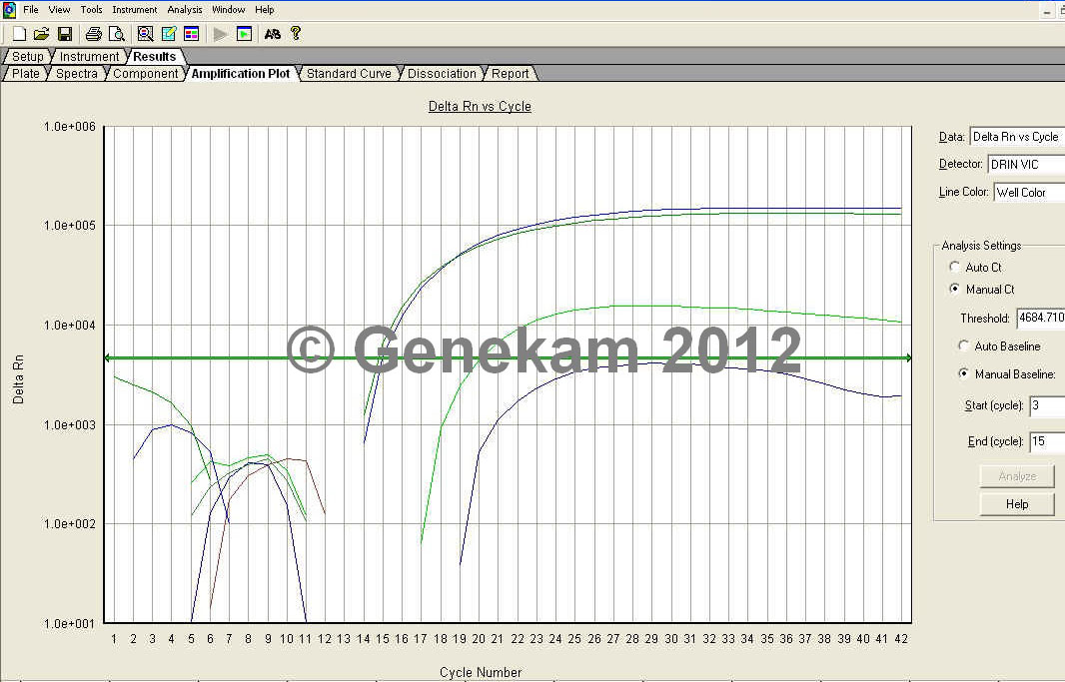This screenshot has width=1065, height=682.
Task: Switch to the Spectra sub-tab
Action: (77, 73)
